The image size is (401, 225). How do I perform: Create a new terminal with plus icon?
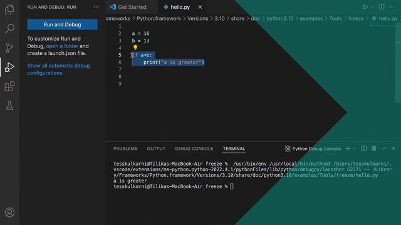pyautogui.click(x=348, y=149)
